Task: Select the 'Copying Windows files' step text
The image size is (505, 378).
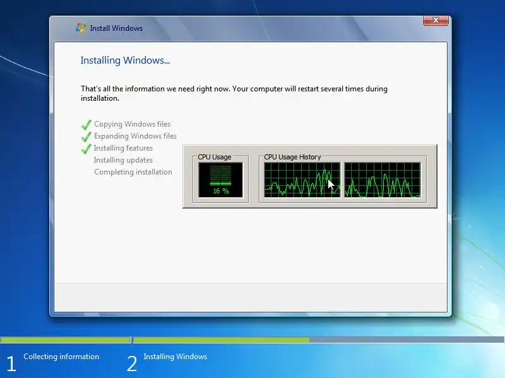Action: tap(132, 124)
